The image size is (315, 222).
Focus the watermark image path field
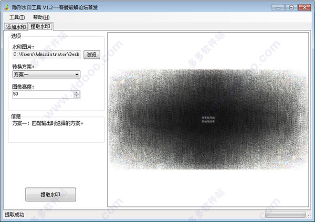pyautogui.click(x=46, y=55)
